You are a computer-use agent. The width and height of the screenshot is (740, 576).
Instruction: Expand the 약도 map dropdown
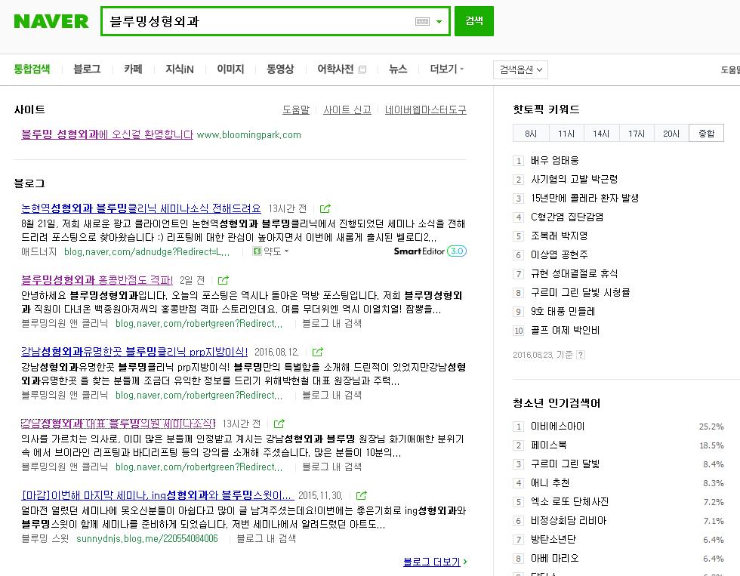(286, 251)
